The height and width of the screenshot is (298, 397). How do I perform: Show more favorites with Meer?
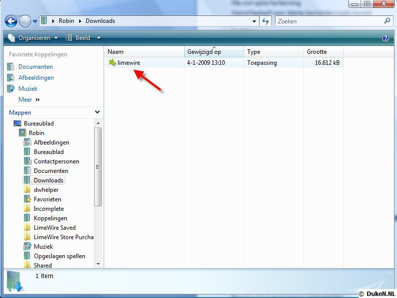point(29,100)
